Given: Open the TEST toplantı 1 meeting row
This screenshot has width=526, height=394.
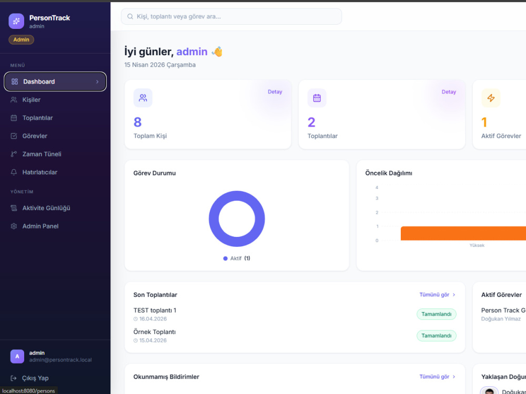Looking at the screenshot, I should tap(295, 314).
